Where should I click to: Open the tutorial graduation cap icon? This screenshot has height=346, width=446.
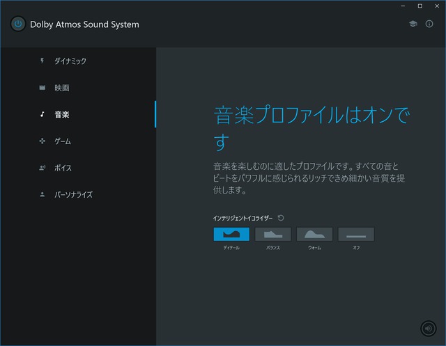413,24
